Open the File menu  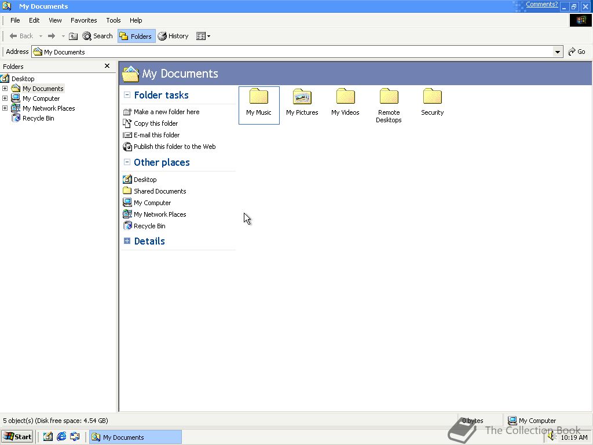(15, 20)
